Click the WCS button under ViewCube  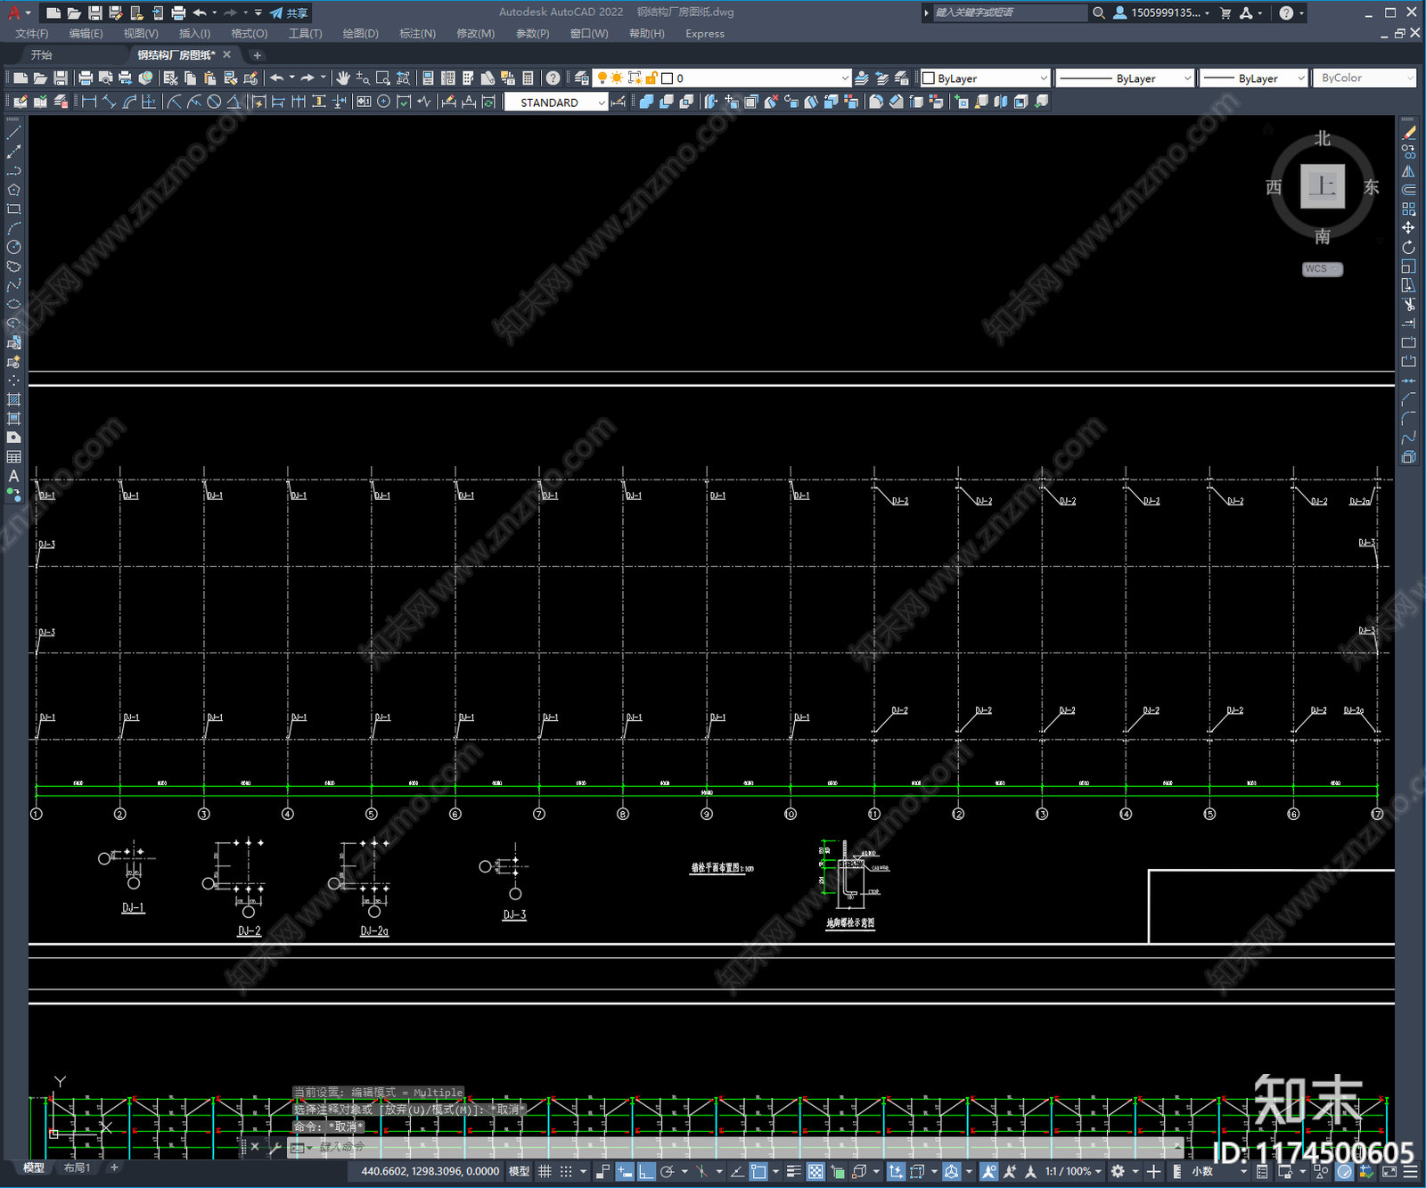click(x=1321, y=269)
